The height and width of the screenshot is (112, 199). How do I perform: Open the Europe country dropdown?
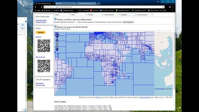click(96, 15)
